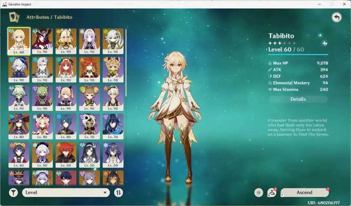Click the Elemental Mastery 94 stat
Viewport: 351px width, 206px height.
point(298,83)
